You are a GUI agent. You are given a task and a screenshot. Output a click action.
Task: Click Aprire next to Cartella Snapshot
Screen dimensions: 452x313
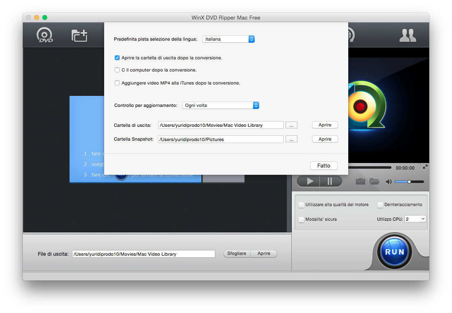click(x=325, y=139)
